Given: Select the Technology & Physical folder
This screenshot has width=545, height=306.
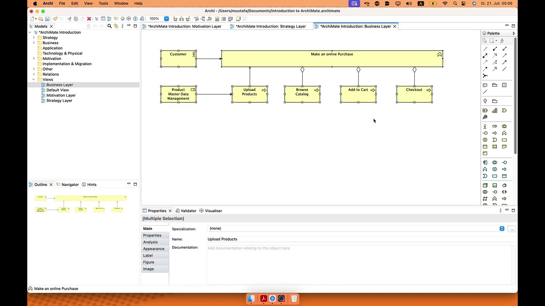Looking at the screenshot, I should (x=62, y=54).
